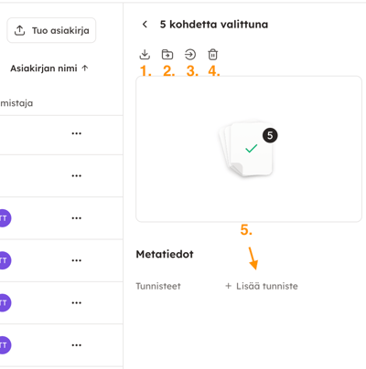Click upload icon in Tuo asiakirja button

(x=20, y=30)
